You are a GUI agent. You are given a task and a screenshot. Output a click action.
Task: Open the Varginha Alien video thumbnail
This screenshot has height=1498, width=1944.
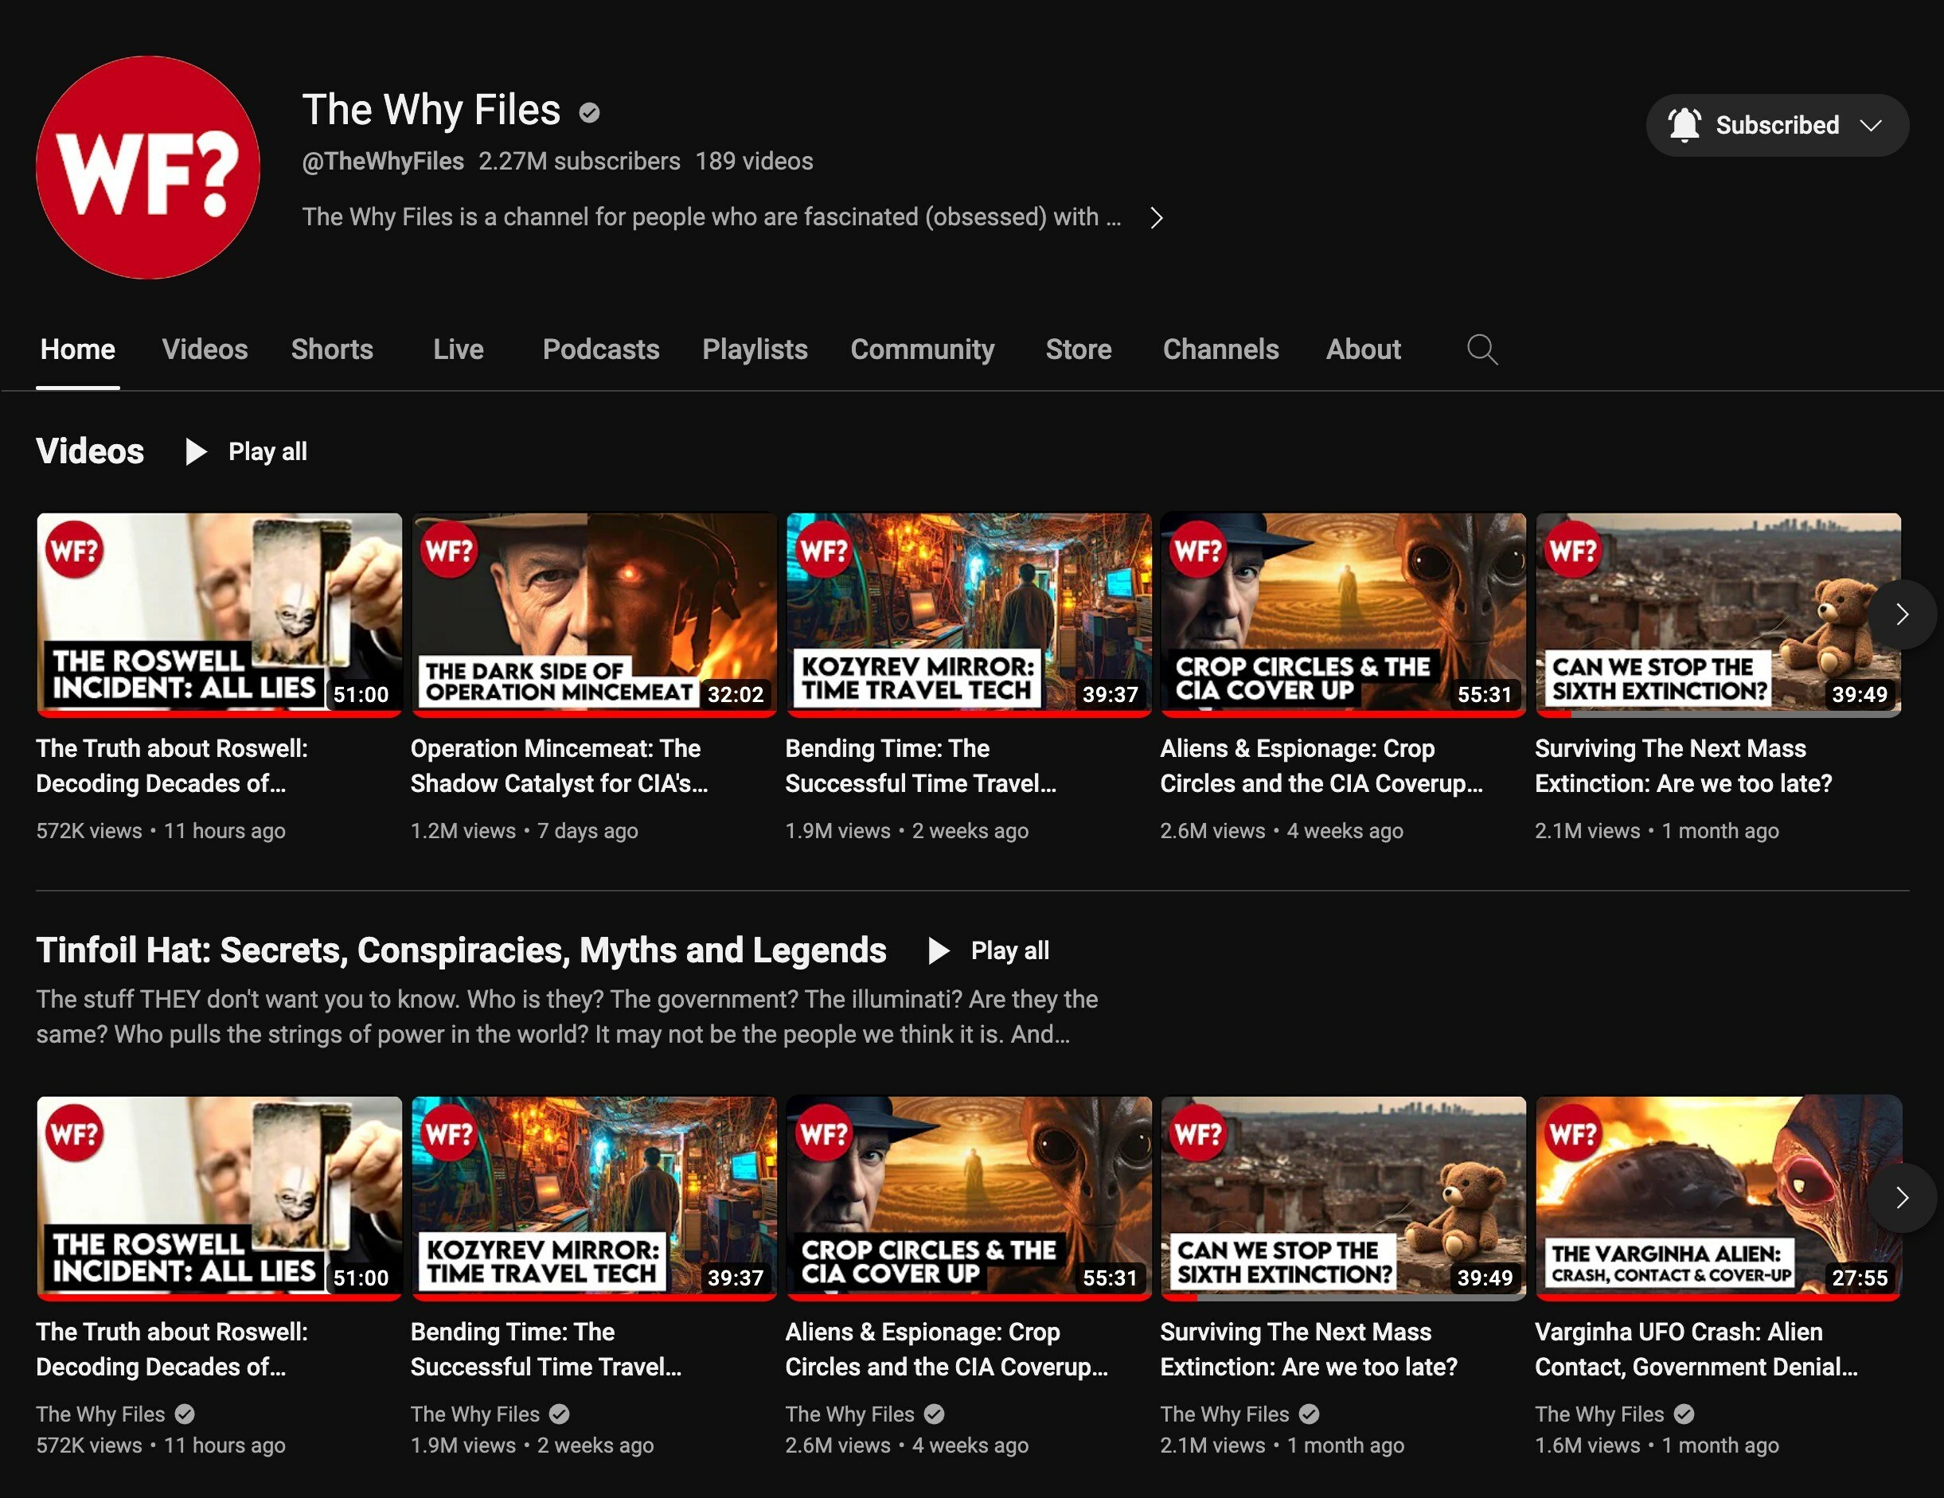coord(1718,1198)
